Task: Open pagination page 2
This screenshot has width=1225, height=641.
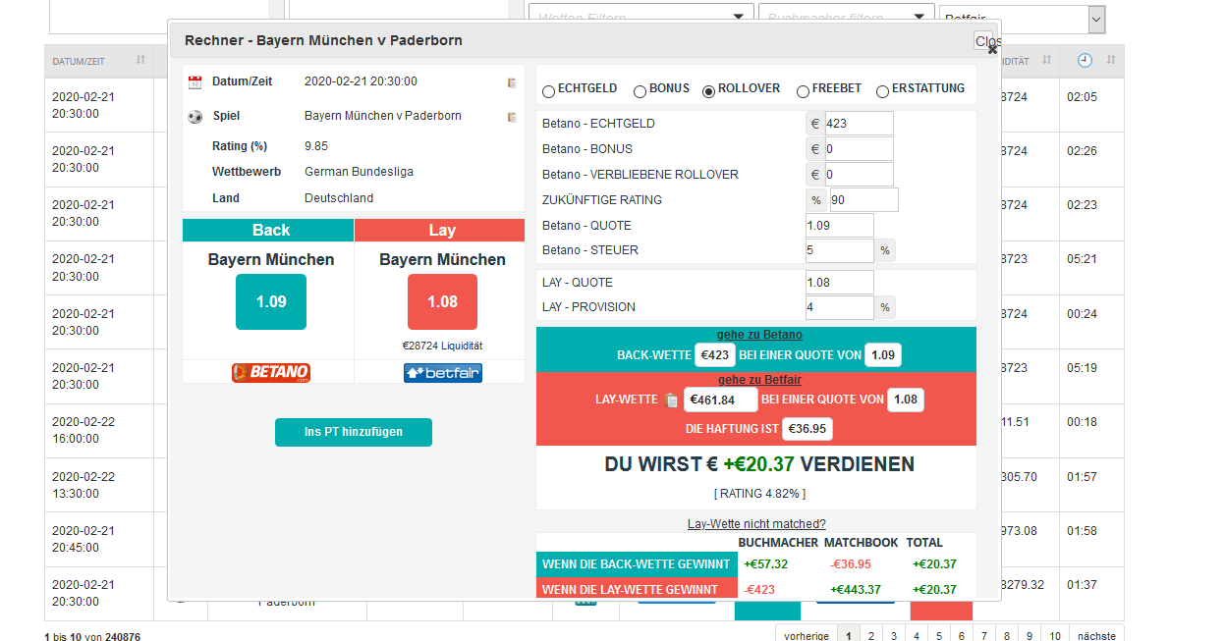Action: coord(870,636)
